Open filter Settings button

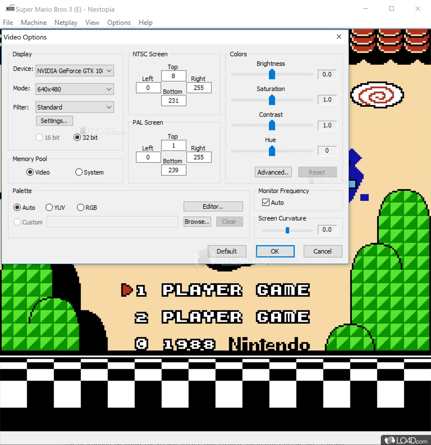pos(54,121)
